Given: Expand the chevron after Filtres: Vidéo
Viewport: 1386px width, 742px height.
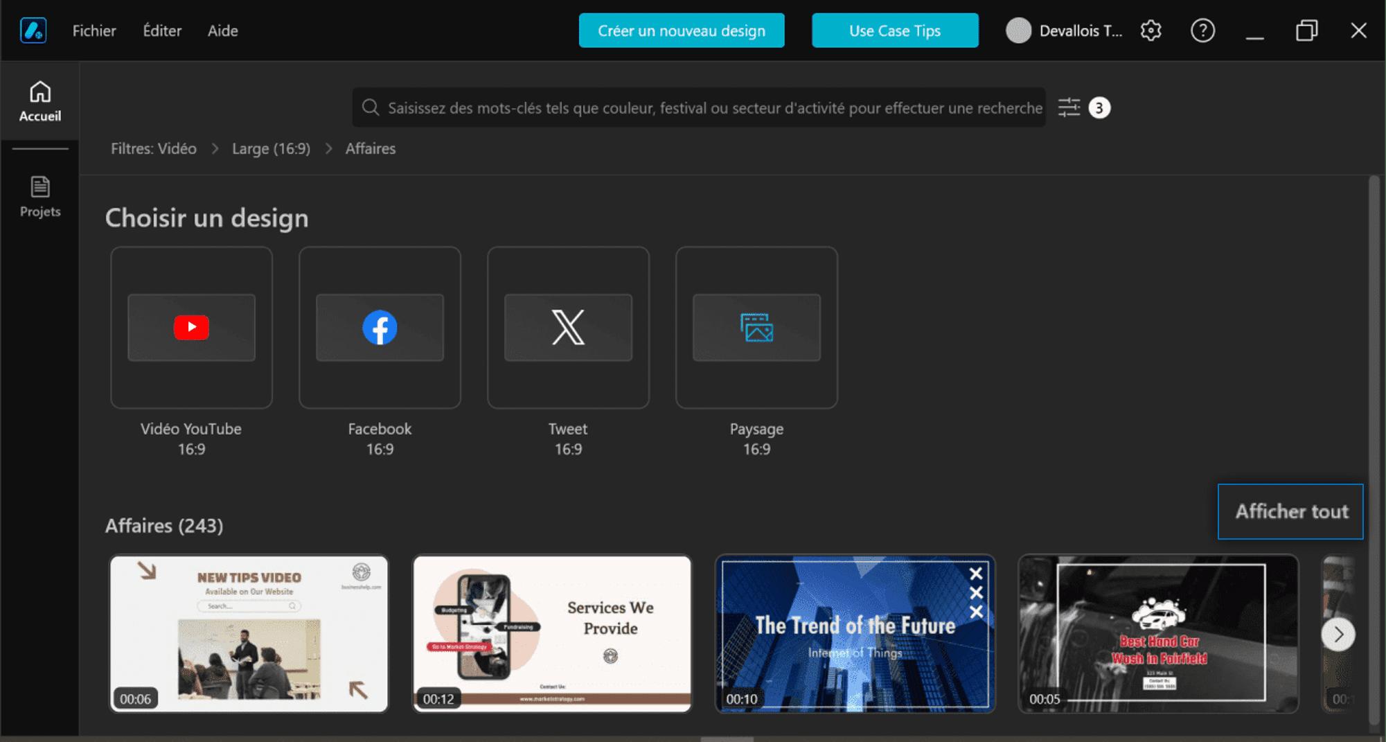Looking at the screenshot, I should click(x=215, y=149).
